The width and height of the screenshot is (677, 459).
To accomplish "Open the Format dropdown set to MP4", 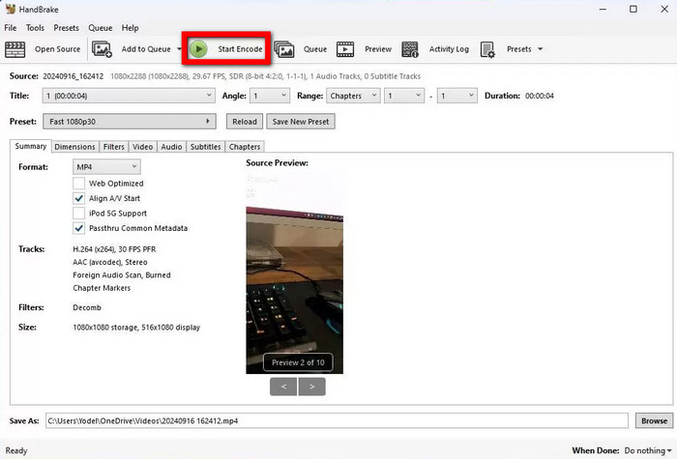I will pyautogui.click(x=106, y=167).
